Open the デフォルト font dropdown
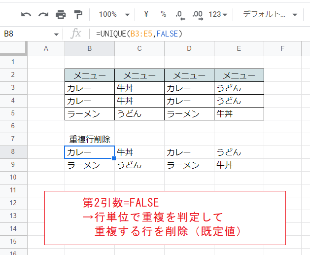 click(270, 14)
